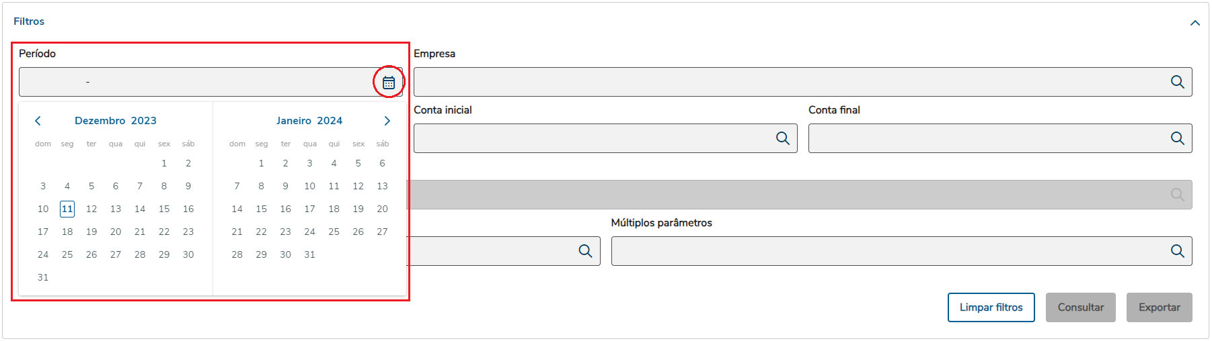Viewport: 1212px width, 341px height.
Task: Go to previous month in calendar
Action: pos(38,121)
